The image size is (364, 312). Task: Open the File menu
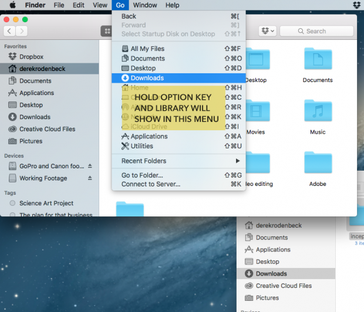coord(59,5)
